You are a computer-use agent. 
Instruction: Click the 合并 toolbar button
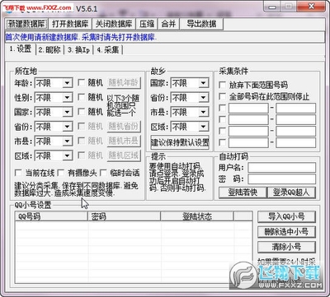point(168,24)
